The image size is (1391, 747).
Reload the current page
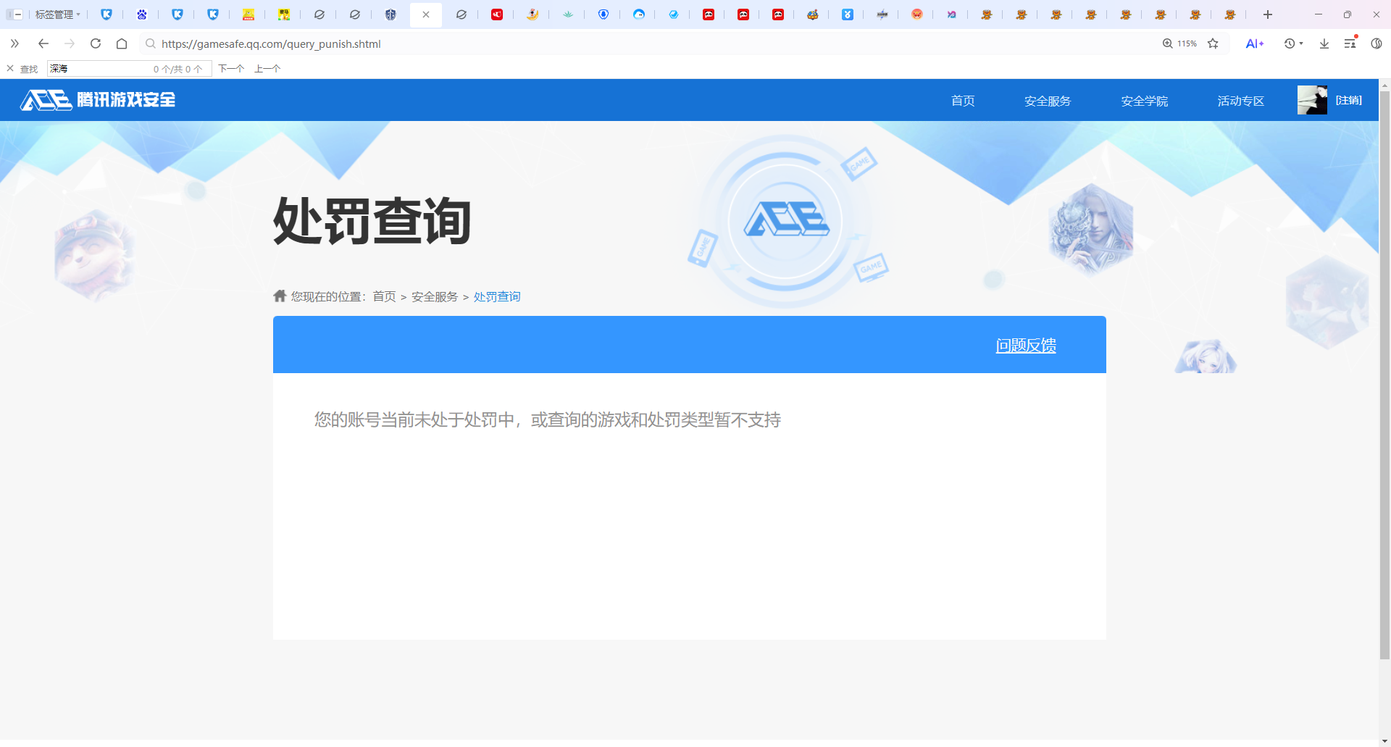[x=95, y=43]
